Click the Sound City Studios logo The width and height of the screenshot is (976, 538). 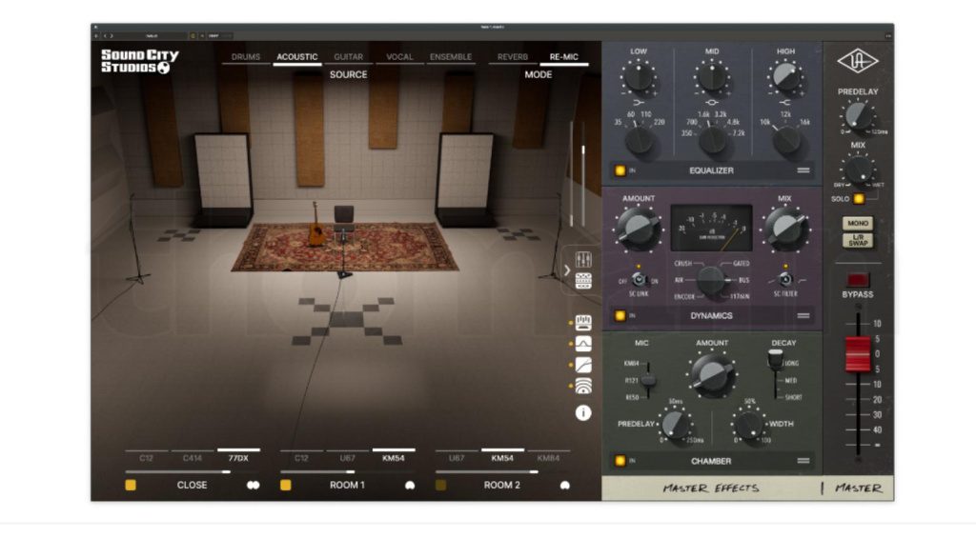pyautogui.click(x=140, y=62)
